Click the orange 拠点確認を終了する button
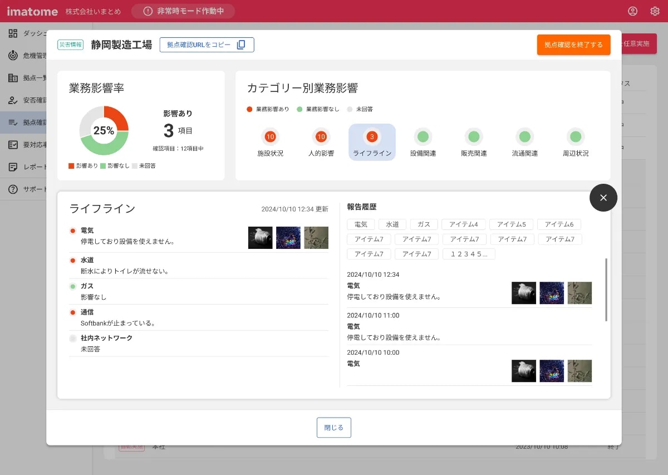The height and width of the screenshot is (475, 668). [573, 45]
